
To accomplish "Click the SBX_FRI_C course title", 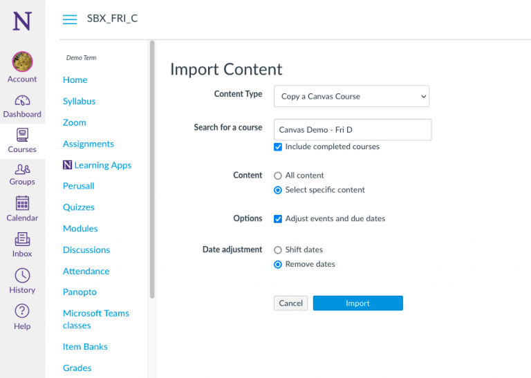I will (113, 18).
